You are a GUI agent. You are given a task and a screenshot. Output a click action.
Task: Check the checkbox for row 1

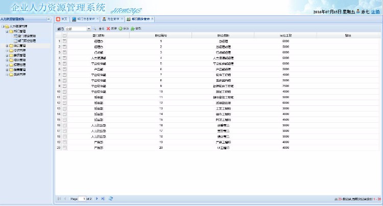64,41
